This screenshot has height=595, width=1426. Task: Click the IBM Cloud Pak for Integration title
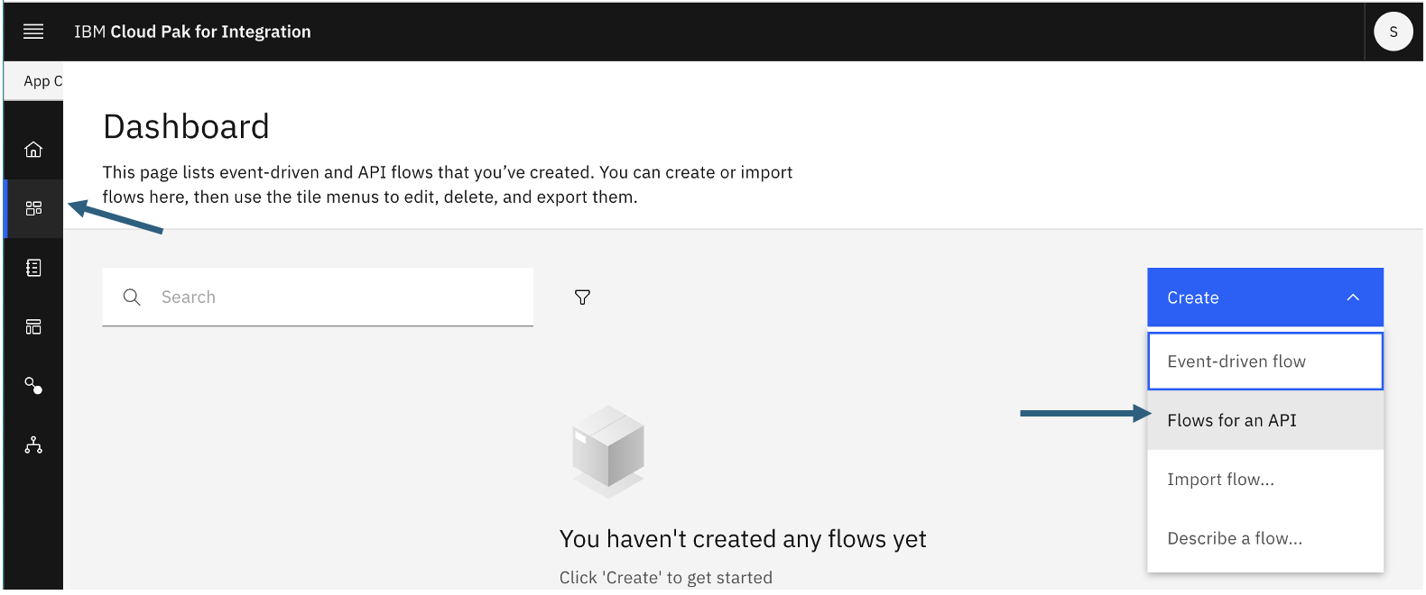[x=192, y=32]
